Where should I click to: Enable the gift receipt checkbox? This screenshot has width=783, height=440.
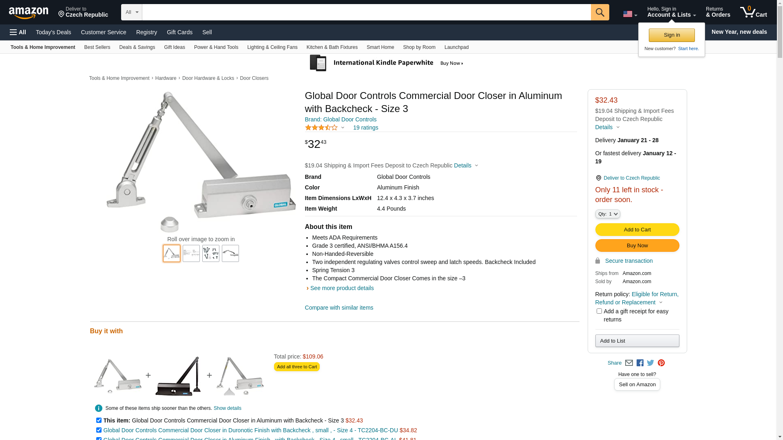coord(599,311)
